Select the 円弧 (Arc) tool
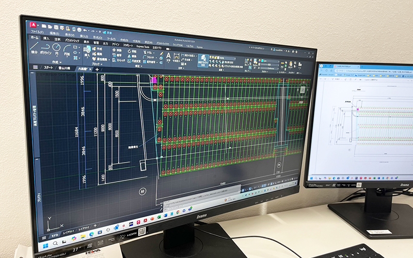The width and height of the screenshot is (413, 258). 67,49
